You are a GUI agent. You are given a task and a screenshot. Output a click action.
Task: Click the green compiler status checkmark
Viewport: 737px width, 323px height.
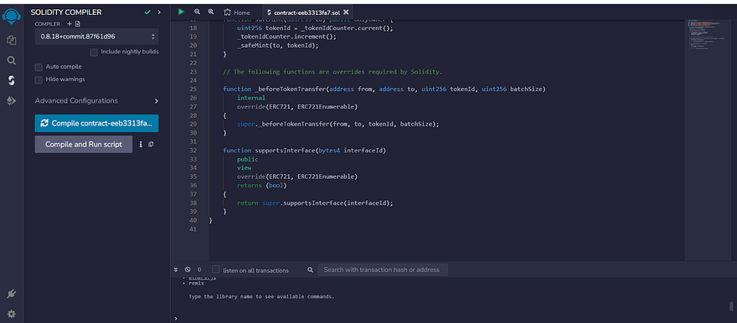click(x=147, y=13)
